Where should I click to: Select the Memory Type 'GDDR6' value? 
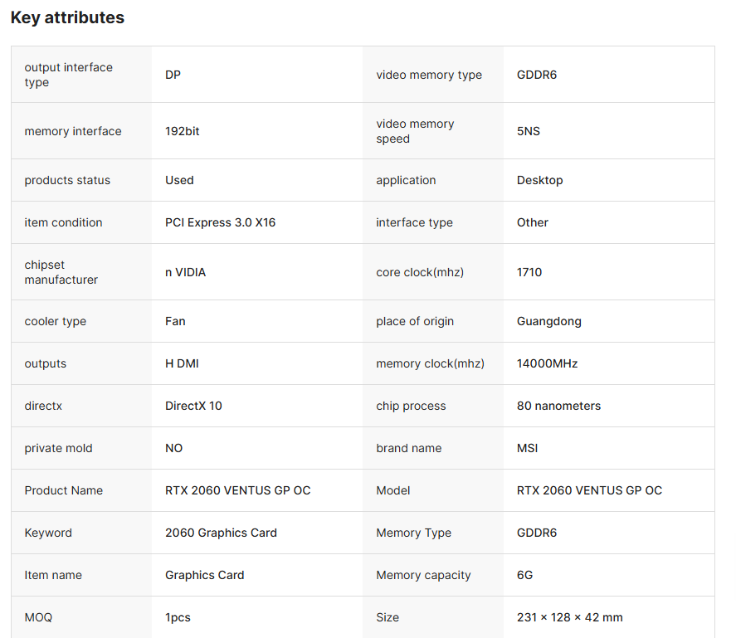click(537, 533)
